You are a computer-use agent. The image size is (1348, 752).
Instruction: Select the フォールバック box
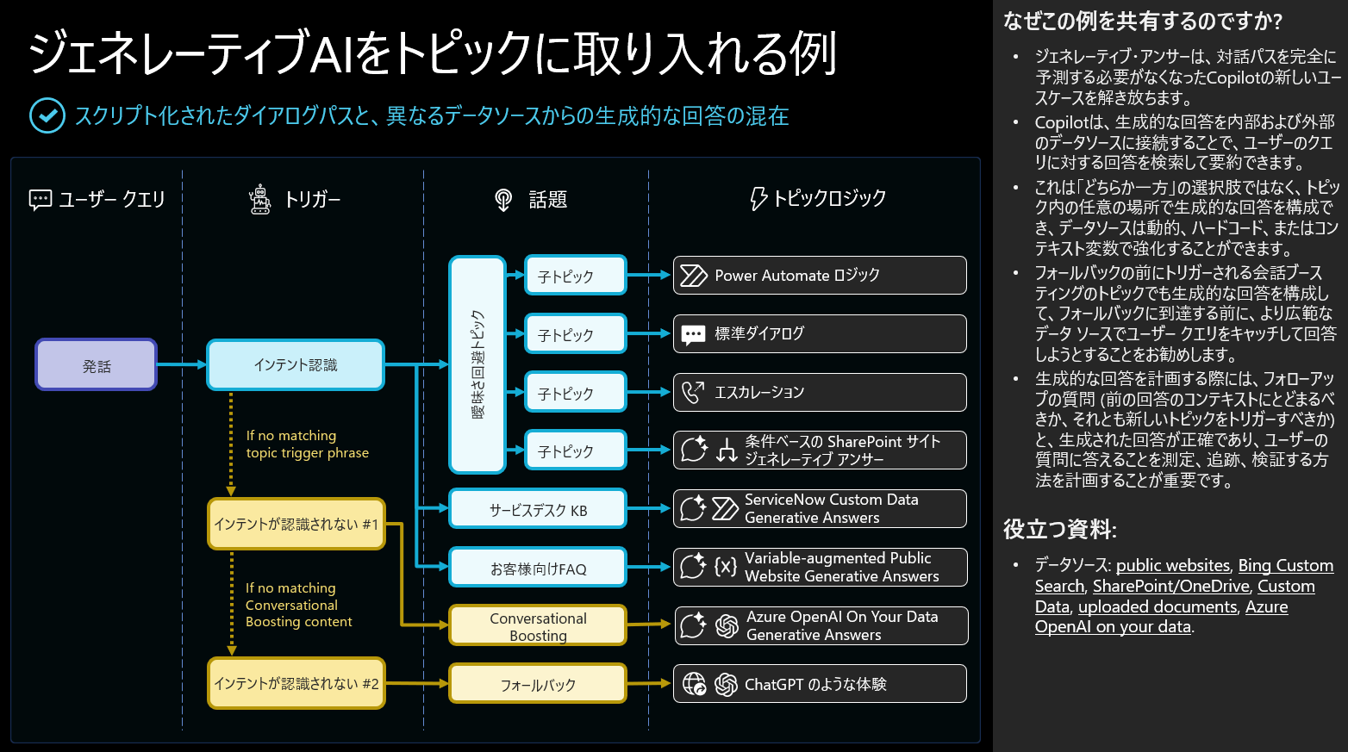tap(537, 683)
